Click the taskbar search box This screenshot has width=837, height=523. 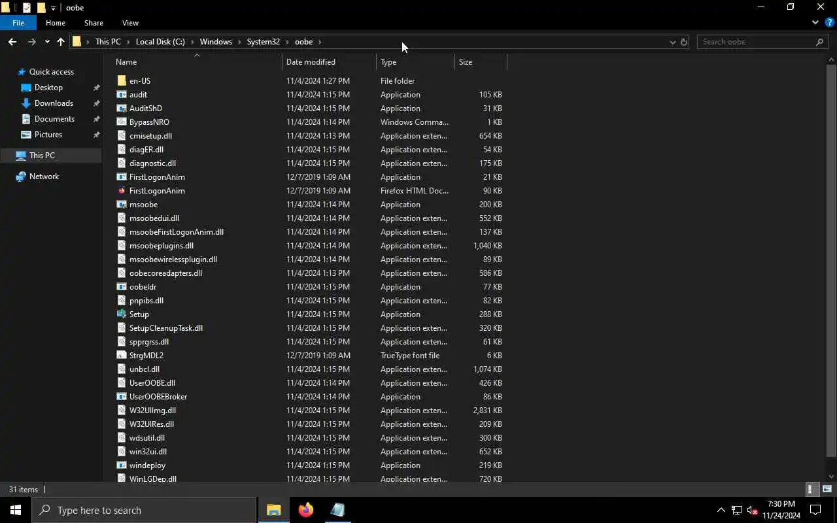(x=144, y=510)
